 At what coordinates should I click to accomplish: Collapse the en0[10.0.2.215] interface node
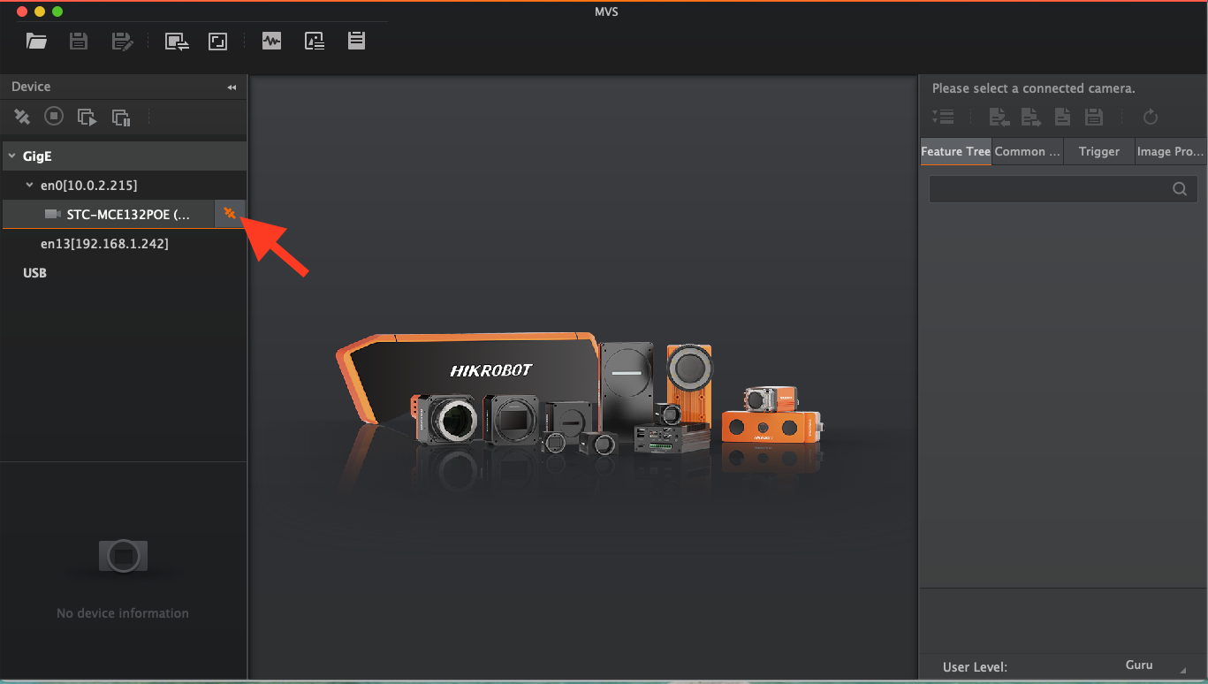coord(30,186)
